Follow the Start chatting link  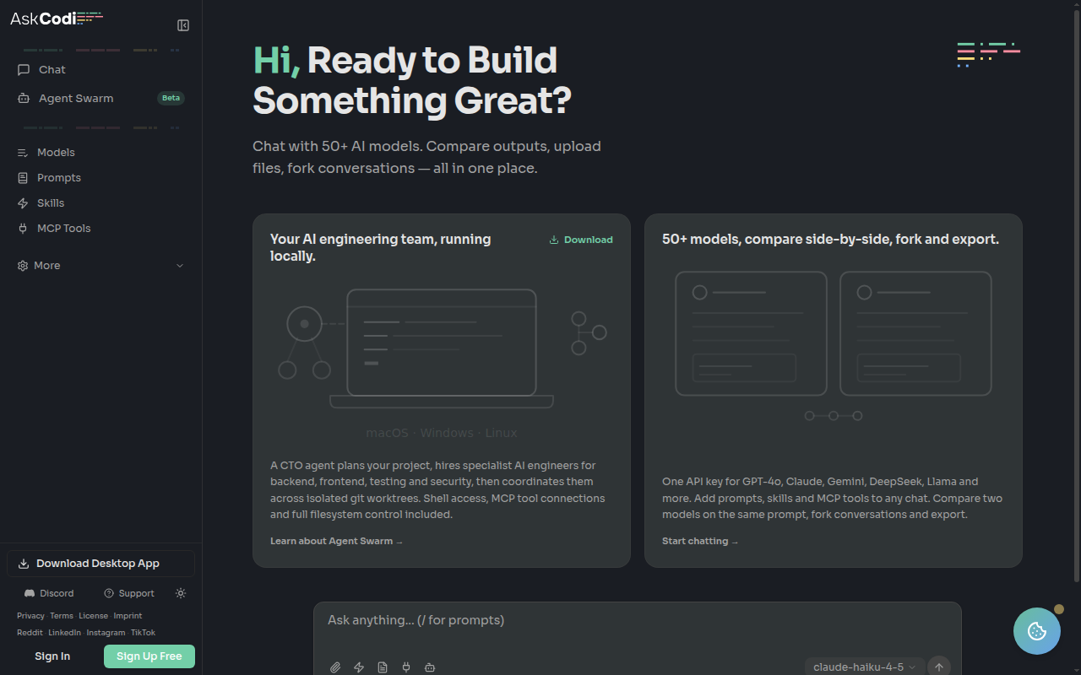[x=700, y=541]
